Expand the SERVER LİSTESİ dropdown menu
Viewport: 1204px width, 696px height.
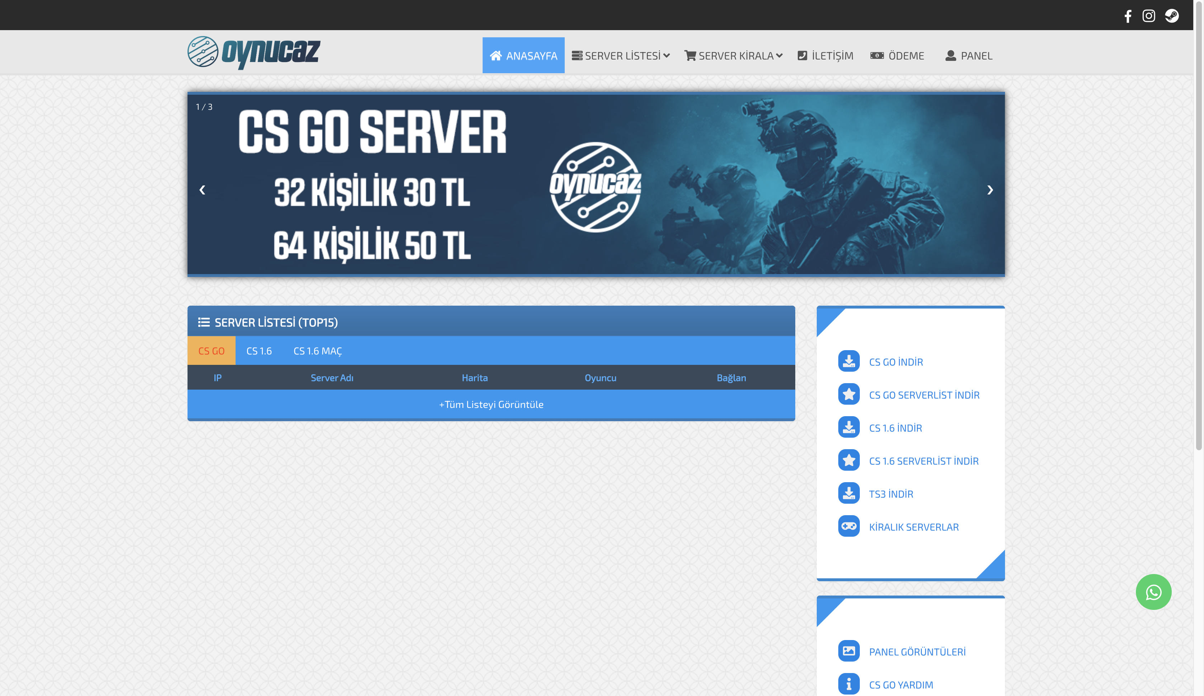[x=621, y=56]
